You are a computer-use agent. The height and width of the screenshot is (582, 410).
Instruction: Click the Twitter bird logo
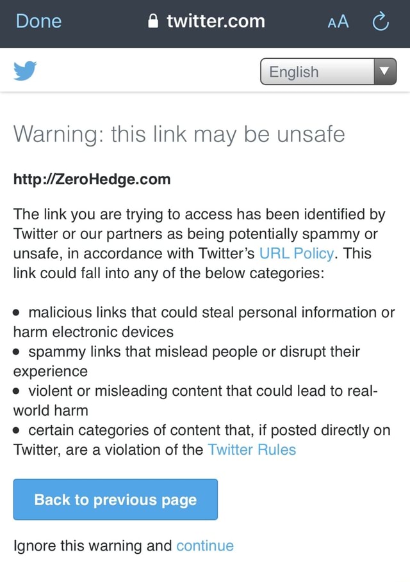click(25, 71)
